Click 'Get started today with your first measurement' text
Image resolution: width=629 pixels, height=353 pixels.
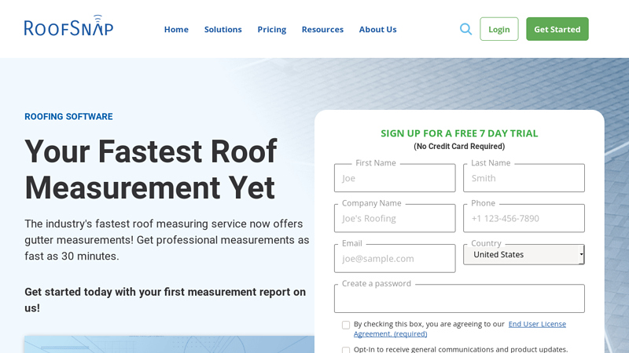click(165, 300)
